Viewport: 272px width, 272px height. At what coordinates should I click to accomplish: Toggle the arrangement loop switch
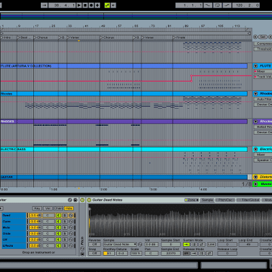point(218,5)
